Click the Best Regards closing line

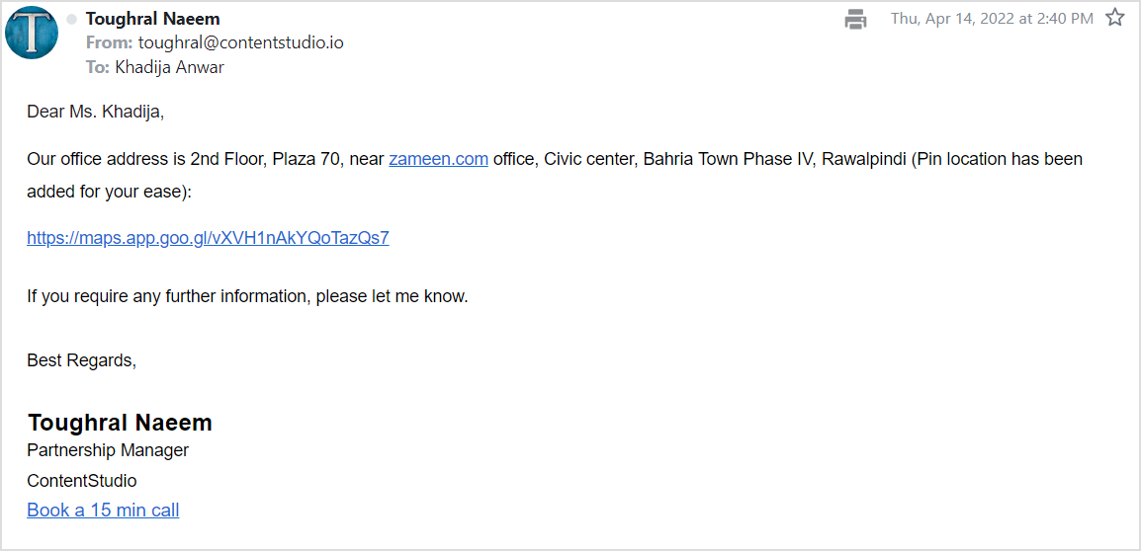(81, 359)
